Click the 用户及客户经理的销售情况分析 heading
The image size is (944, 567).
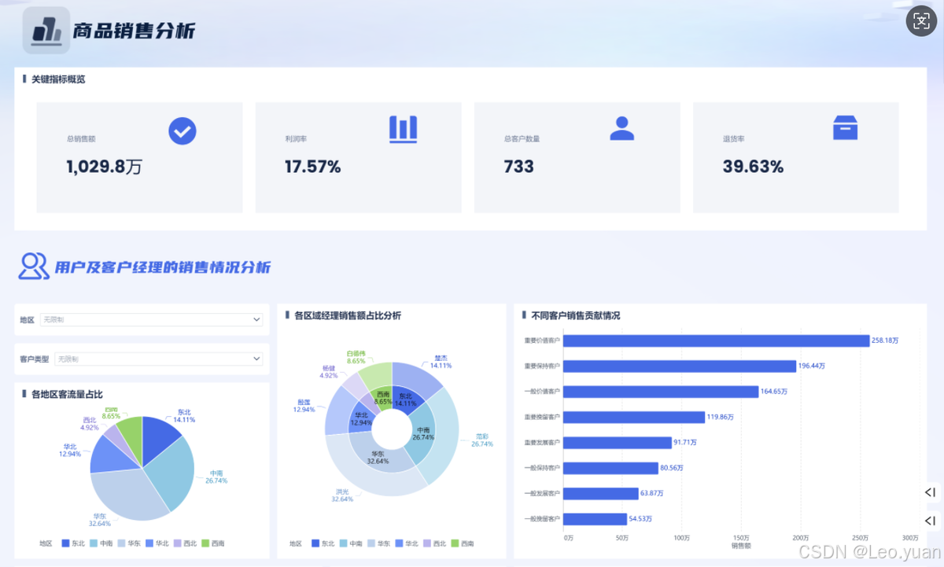click(163, 267)
